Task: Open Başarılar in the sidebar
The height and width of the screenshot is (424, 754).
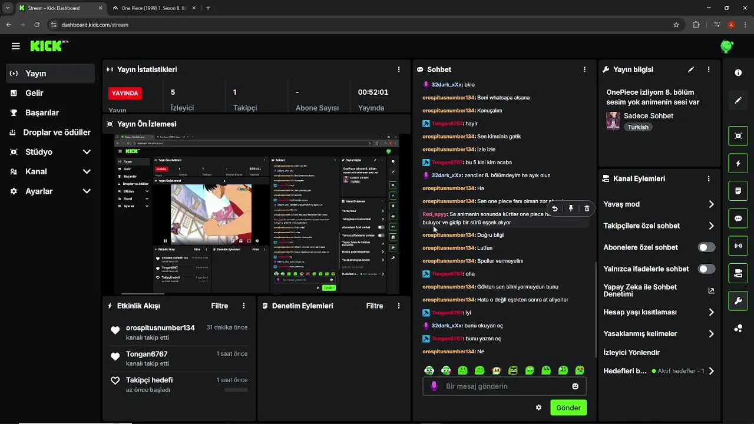Action: click(50, 112)
